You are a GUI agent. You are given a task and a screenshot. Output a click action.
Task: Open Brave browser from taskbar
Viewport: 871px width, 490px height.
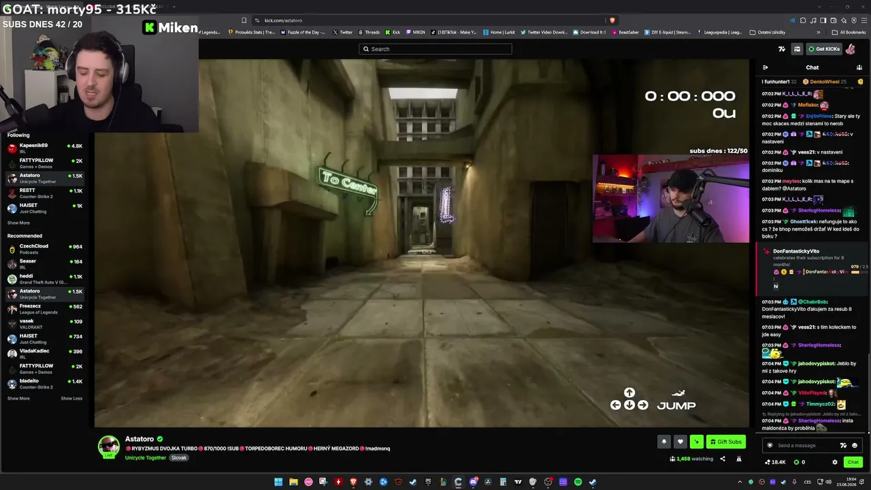coord(353,482)
